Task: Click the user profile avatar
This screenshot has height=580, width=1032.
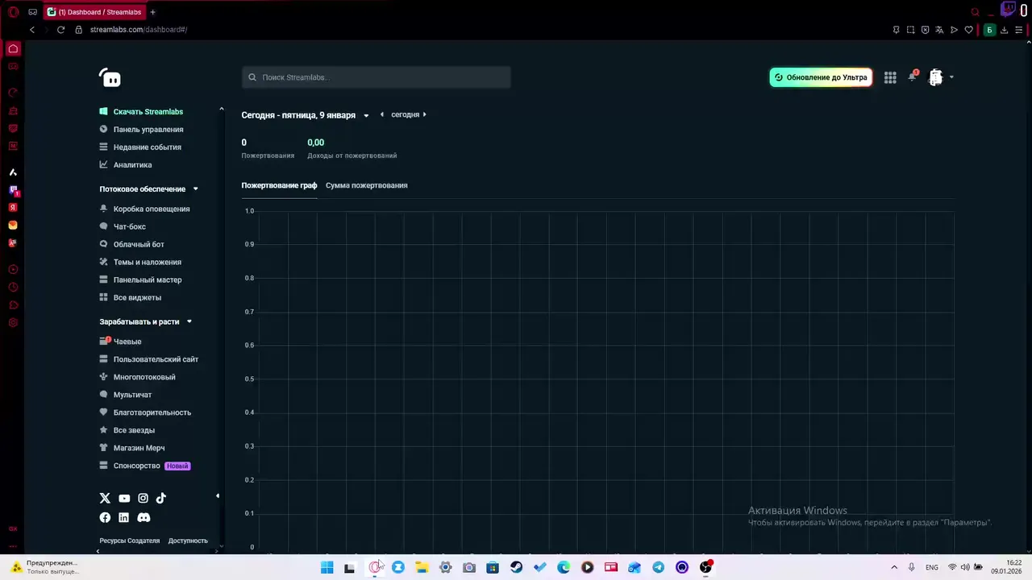Action: point(936,77)
